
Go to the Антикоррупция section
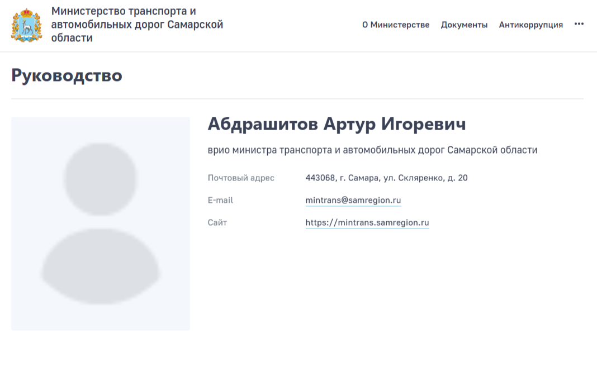[x=530, y=25]
